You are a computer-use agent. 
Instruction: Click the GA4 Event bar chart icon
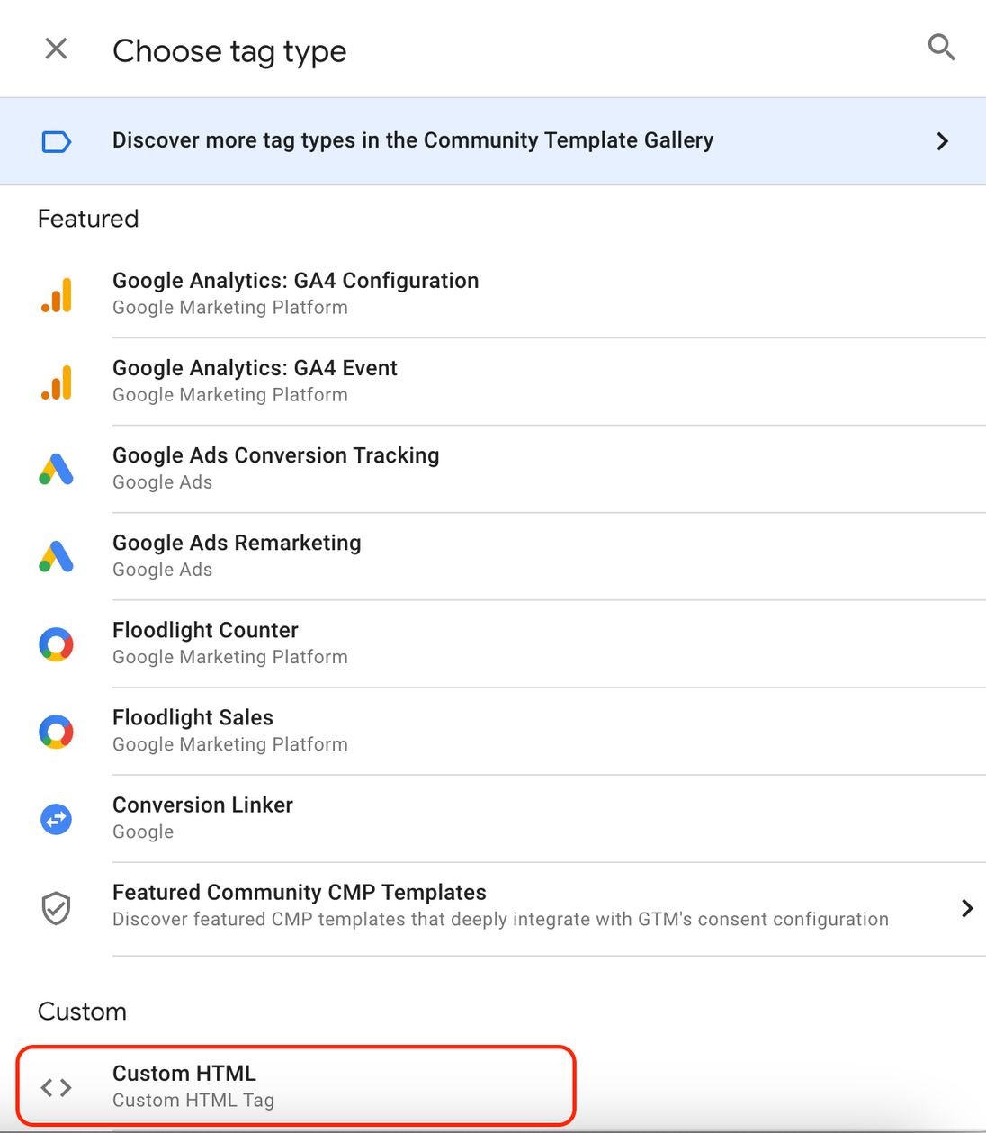56,380
